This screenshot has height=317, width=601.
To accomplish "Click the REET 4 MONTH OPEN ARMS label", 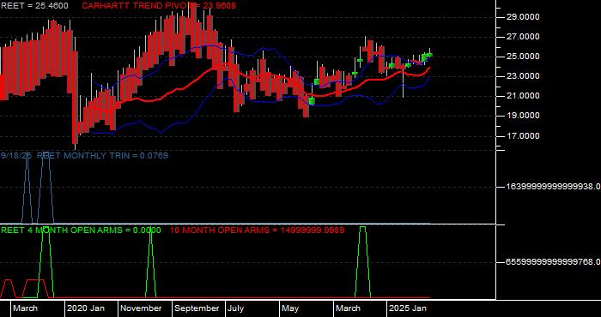I will click(x=81, y=230).
